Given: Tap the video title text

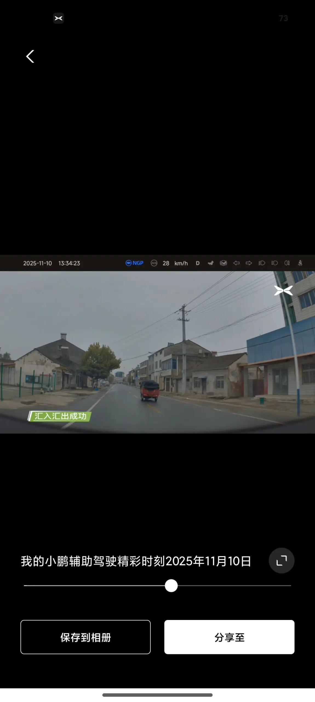Looking at the screenshot, I should pos(136,561).
